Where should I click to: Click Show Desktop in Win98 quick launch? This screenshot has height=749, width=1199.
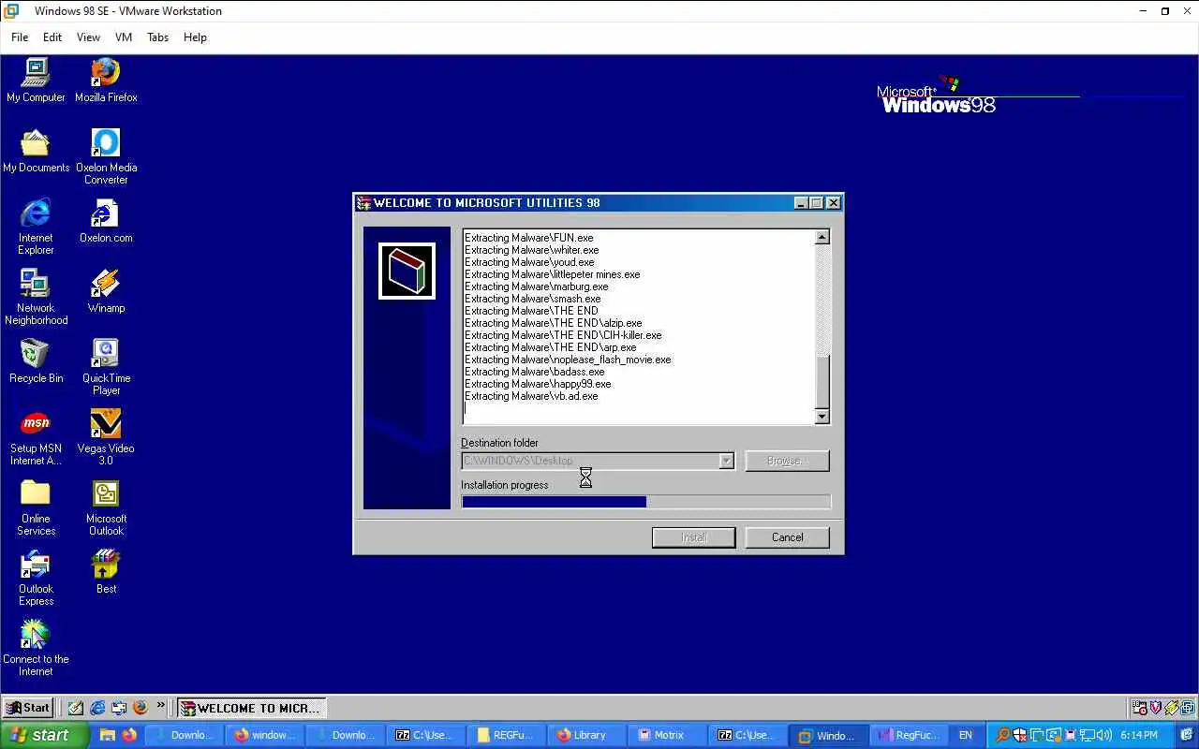click(x=76, y=708)
